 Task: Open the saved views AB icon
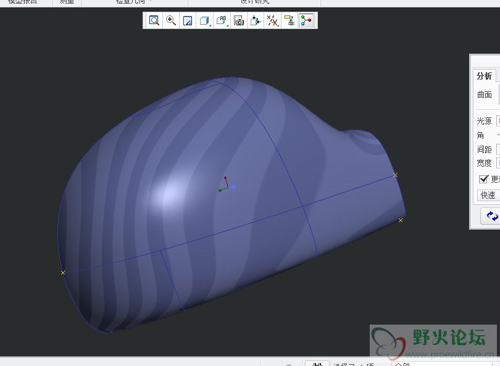[222, 21]
